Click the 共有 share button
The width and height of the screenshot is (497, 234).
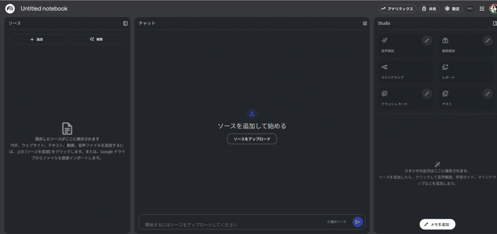point(429,9)
